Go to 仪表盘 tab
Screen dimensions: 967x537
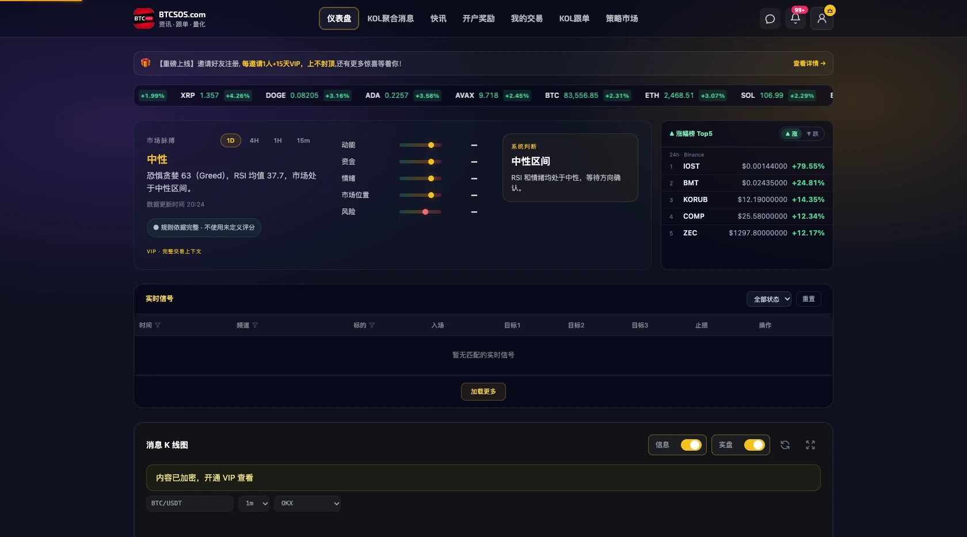click(339, 18)
